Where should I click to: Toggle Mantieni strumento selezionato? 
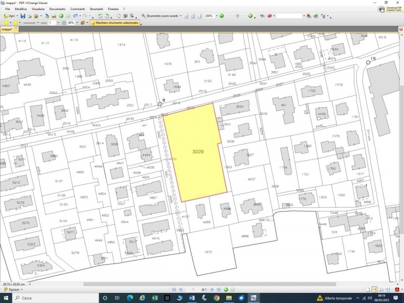click(x=114, y=23)
